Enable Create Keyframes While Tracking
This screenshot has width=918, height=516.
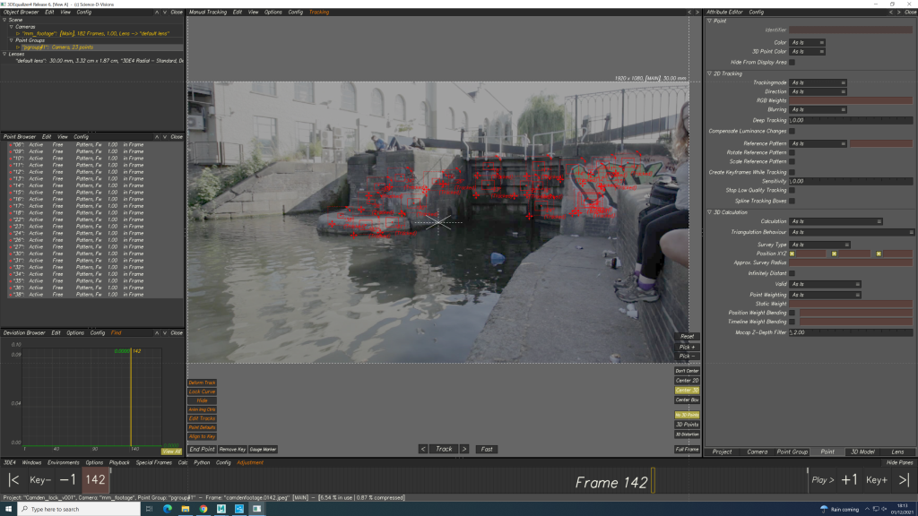(x=792, y=172)
